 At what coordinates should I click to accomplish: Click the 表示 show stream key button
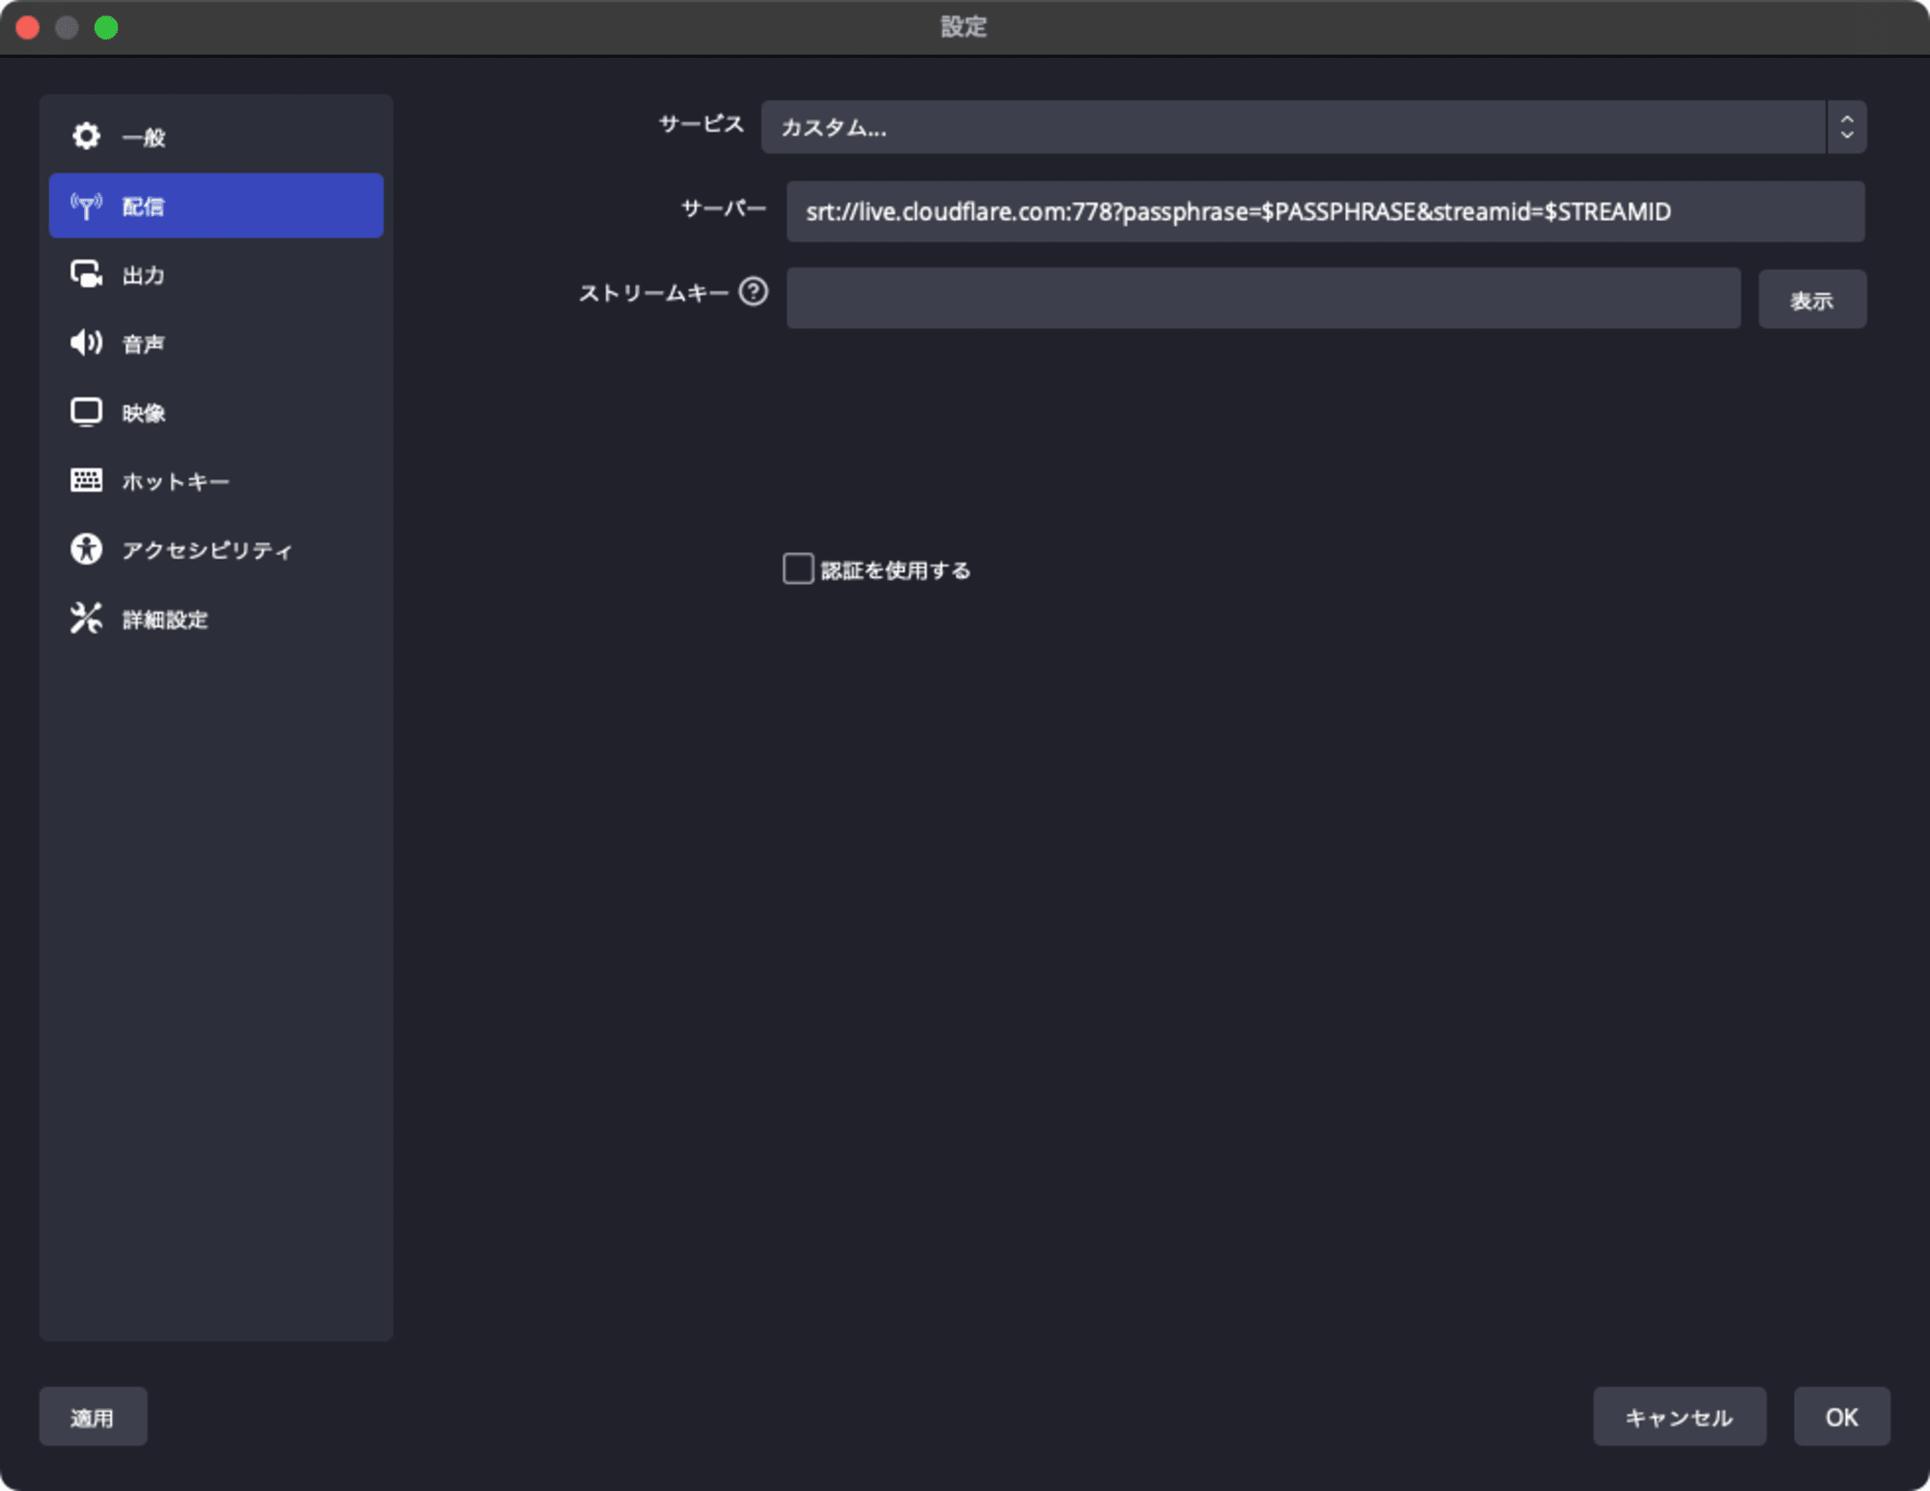(x=1811, y=299)
